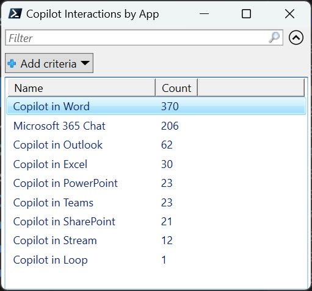The image size is (312, 291).
Task: Select the Copilot in Outlook row
Action: coord(156,145)
